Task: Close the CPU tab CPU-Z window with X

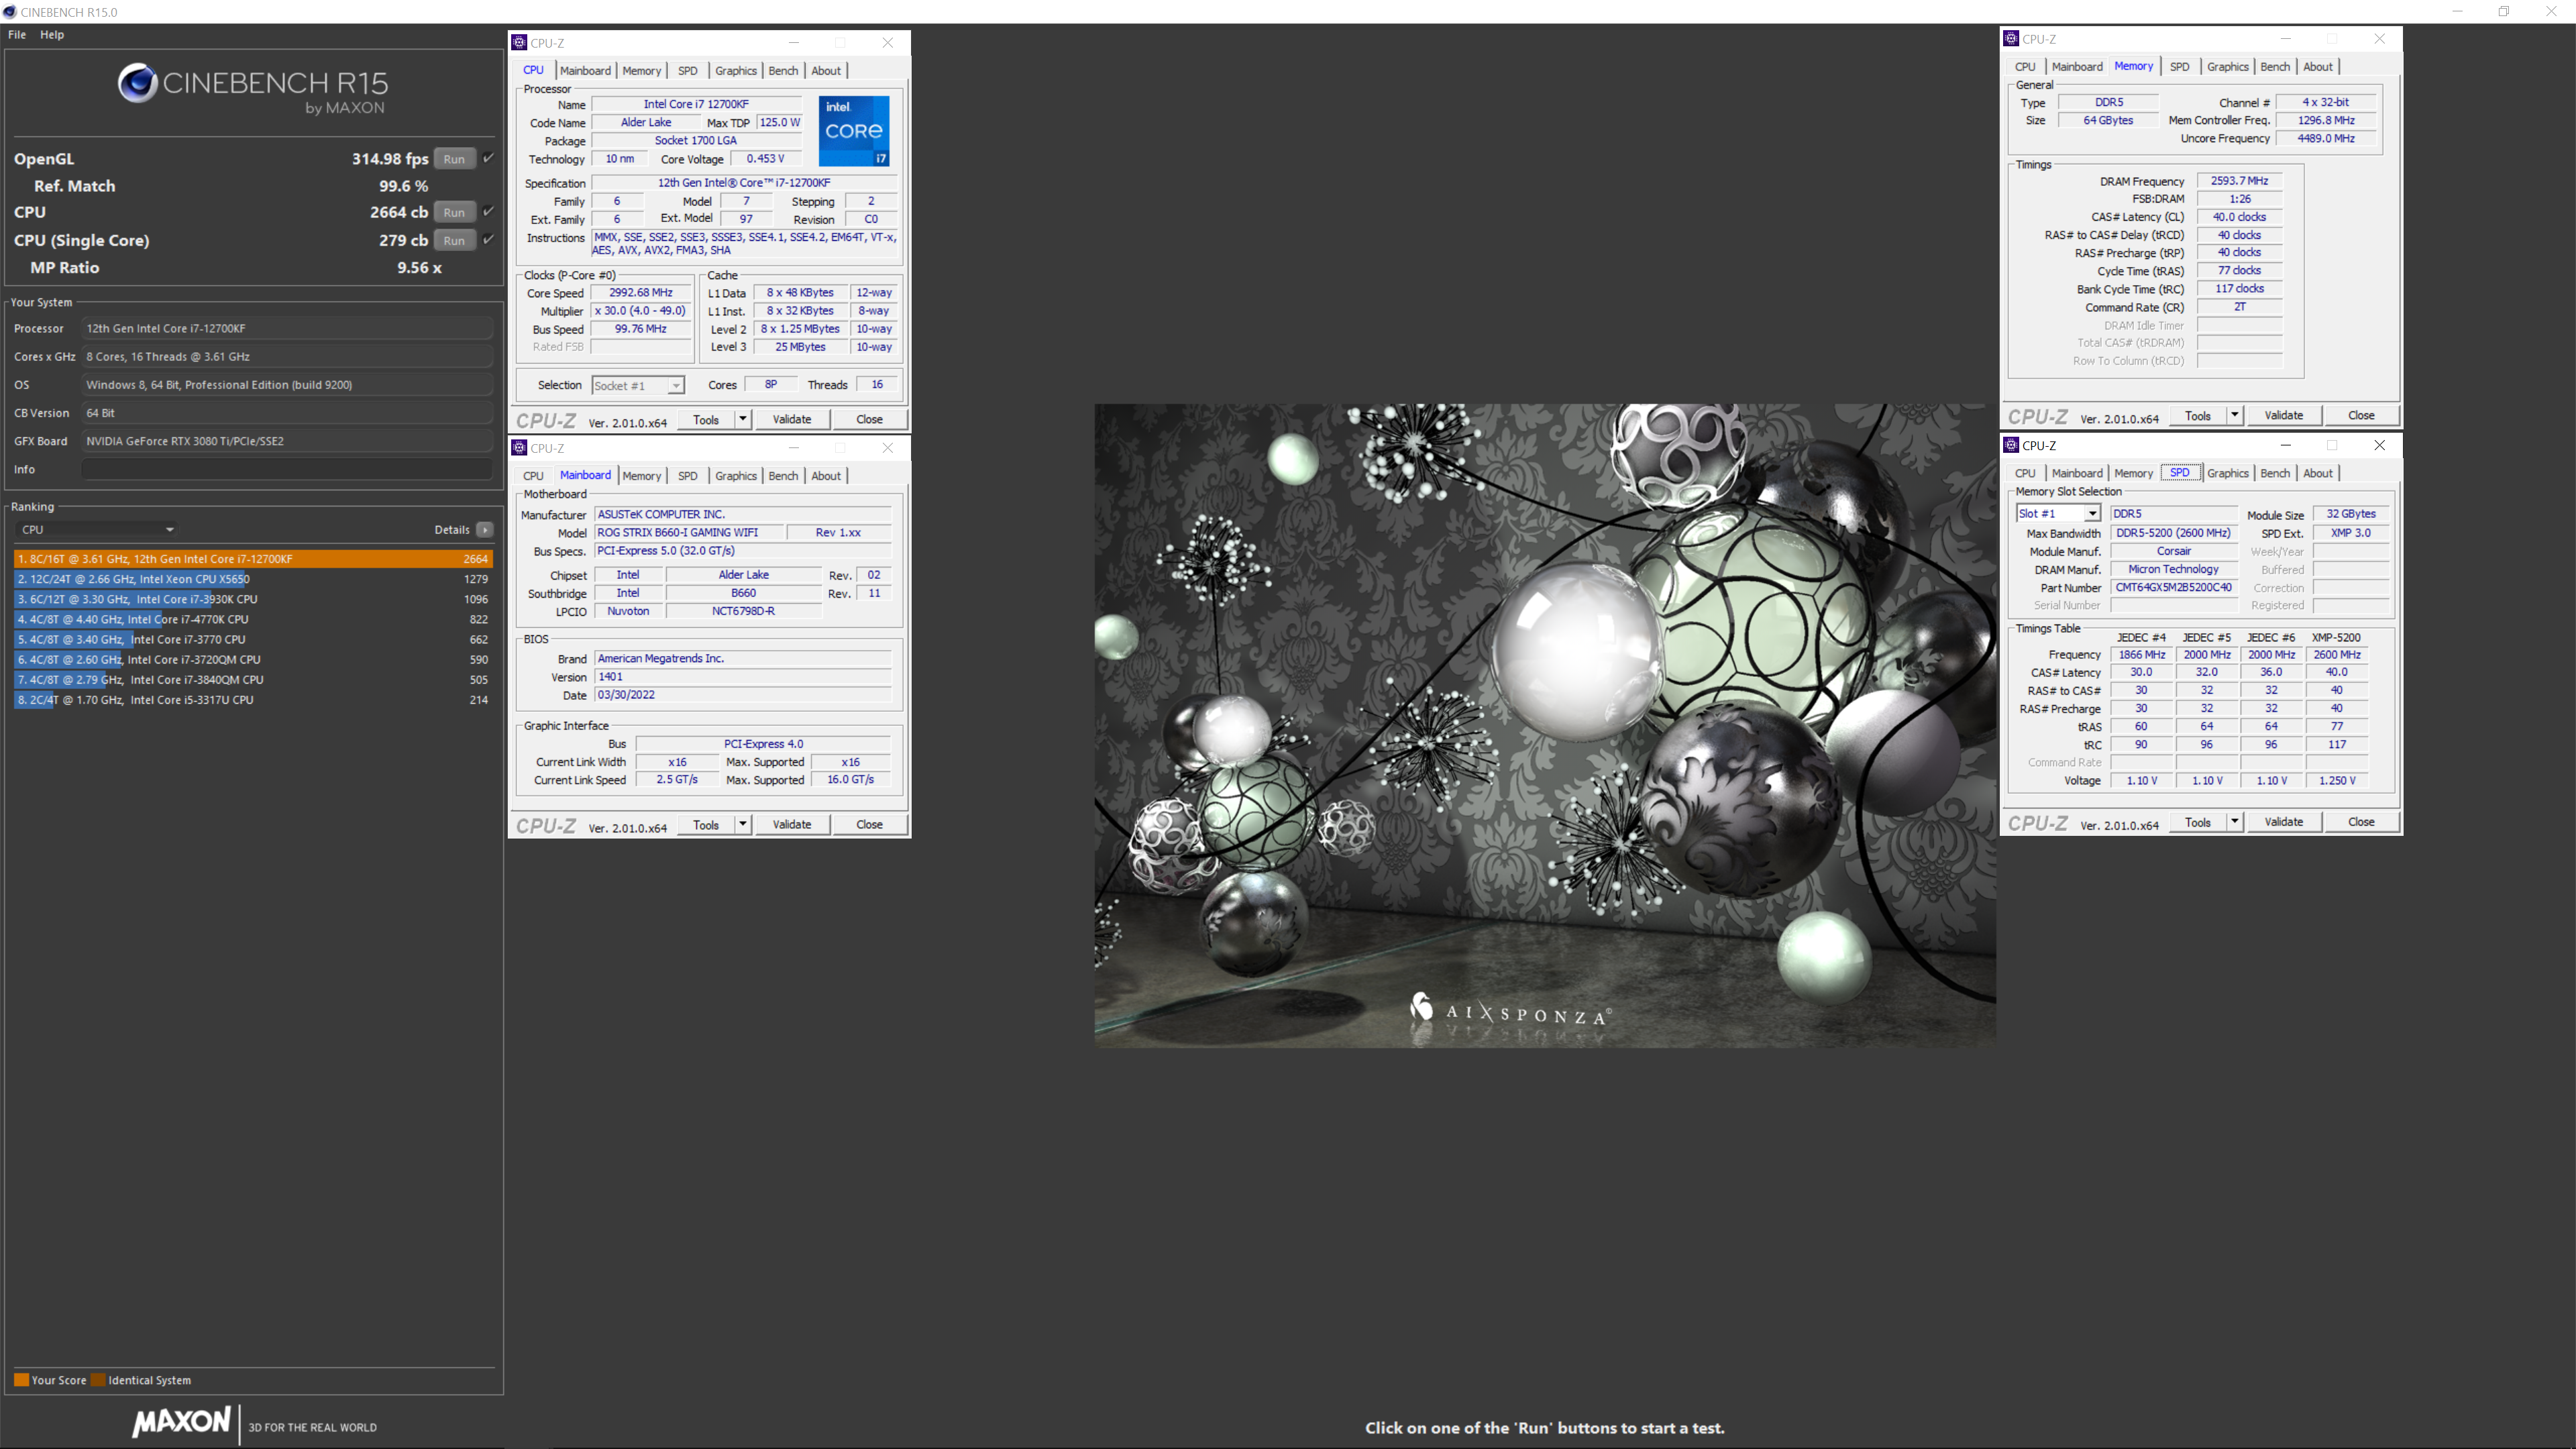Action: (x=888, y=42)
